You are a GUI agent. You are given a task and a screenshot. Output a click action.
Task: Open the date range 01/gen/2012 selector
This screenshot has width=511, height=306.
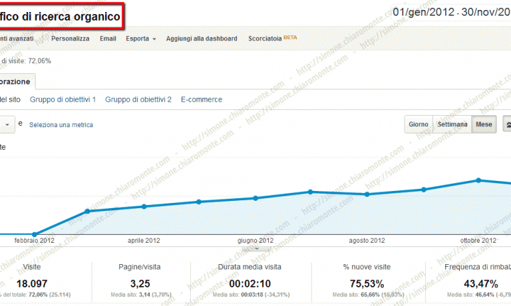coord(452,12)
